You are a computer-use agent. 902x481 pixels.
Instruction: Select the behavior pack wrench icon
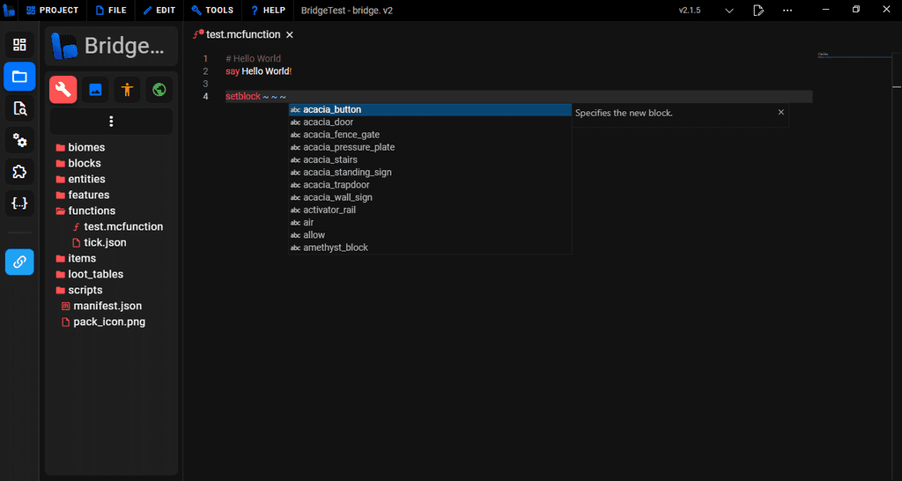(x=63, y=89)
